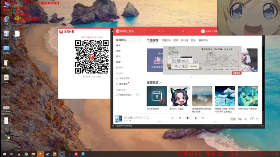Open the sound quality 标准 selector
The height and width of the screenshot is (157, 280).
(x=233, y=119)
